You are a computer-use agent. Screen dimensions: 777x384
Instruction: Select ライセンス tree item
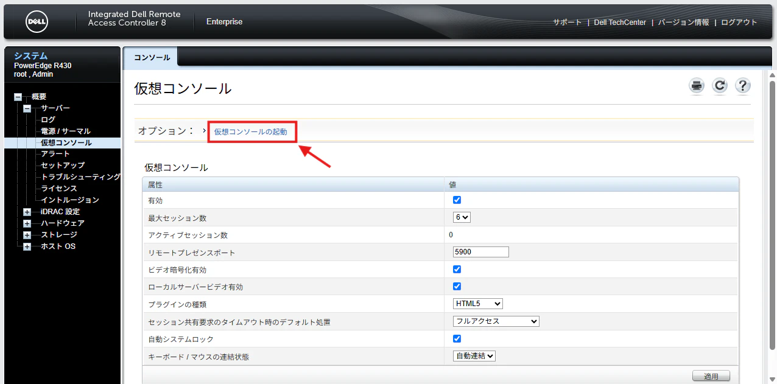point(59,189)
